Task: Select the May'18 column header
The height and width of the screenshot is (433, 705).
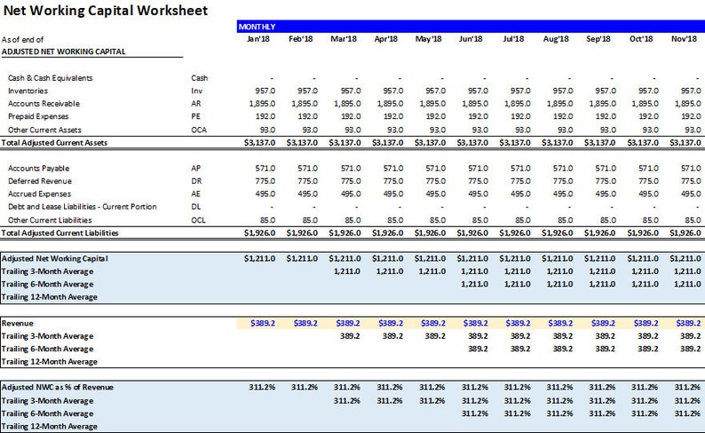Action: [428, 39]
